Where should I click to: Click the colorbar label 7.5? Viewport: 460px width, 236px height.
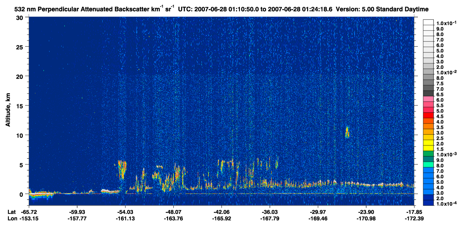[x=439, y=84]
